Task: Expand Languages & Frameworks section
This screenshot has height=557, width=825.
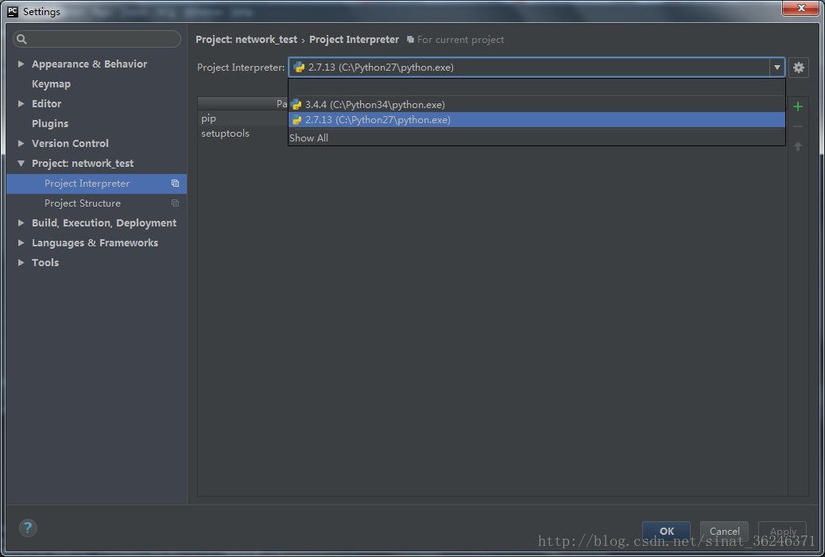Action: coord(21,242)
